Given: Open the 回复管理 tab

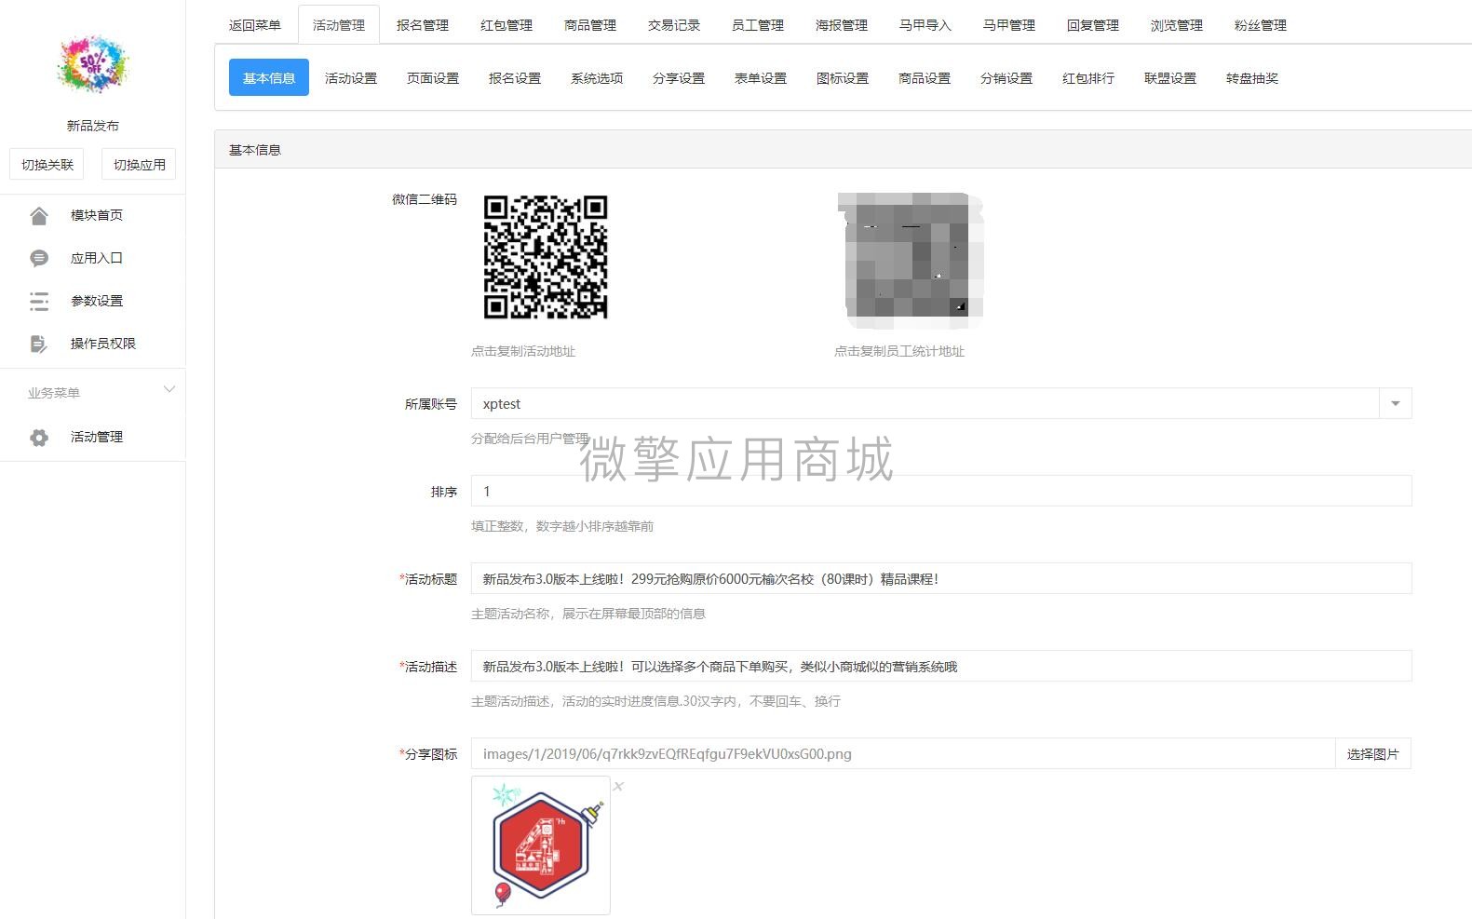Looking at the screenshot, I should (x=1093, y=25).
